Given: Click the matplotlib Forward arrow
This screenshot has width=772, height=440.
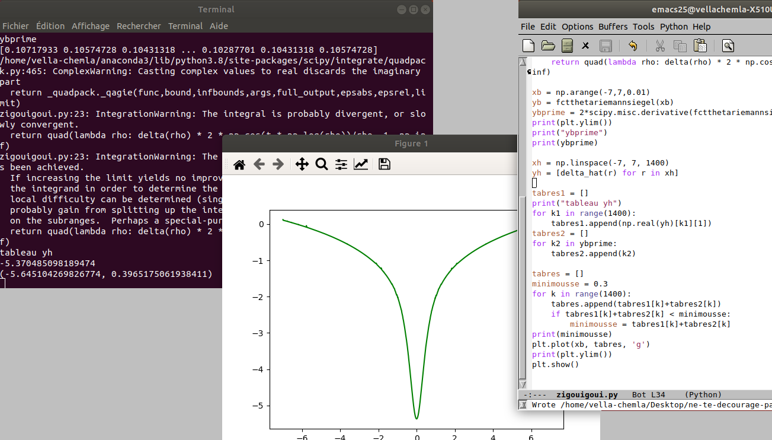Looking at the screenshot, I should pyautogui.click(x=278, y=165).
